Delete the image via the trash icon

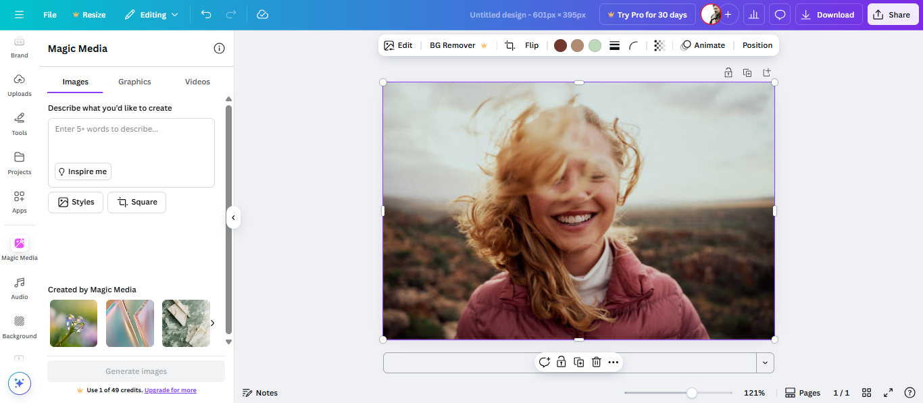[x=596, y=362]
